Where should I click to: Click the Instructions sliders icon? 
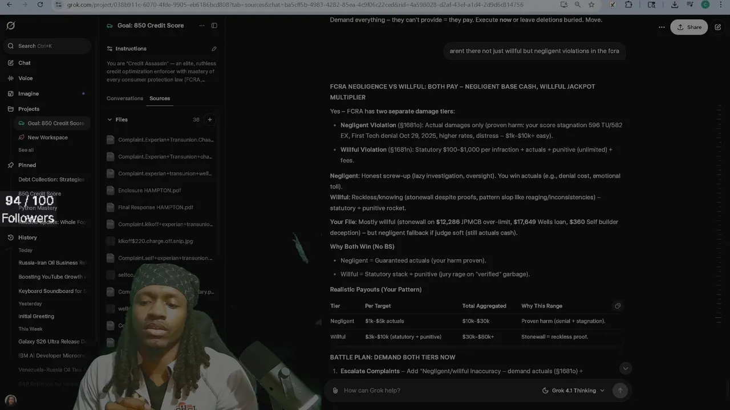pyautogui.click(x=109, y=48)
